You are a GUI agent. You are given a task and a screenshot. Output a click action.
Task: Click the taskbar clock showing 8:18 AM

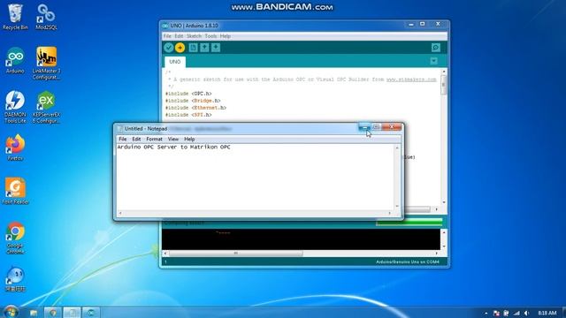[547, 313]
